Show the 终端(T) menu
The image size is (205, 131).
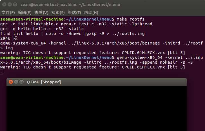[x=74, y=13]
